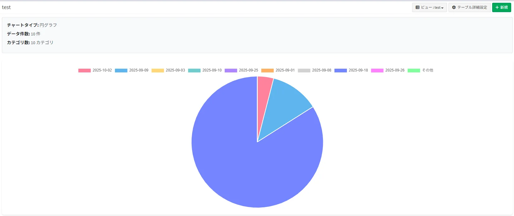This screenshot has width=514, height=216.
Task: Click the plus icon on the 新規 button
Action: tap(497, 7)
